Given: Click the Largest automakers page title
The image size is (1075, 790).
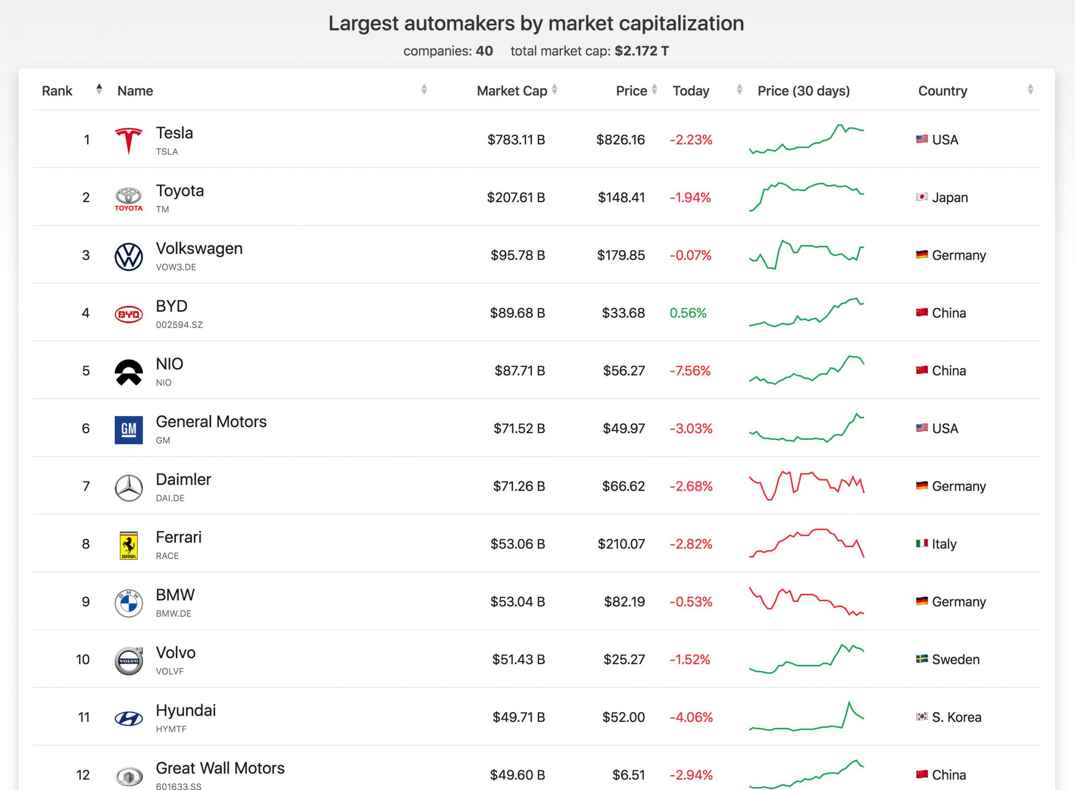Looking at the screenshot, I should click(536, 23).
